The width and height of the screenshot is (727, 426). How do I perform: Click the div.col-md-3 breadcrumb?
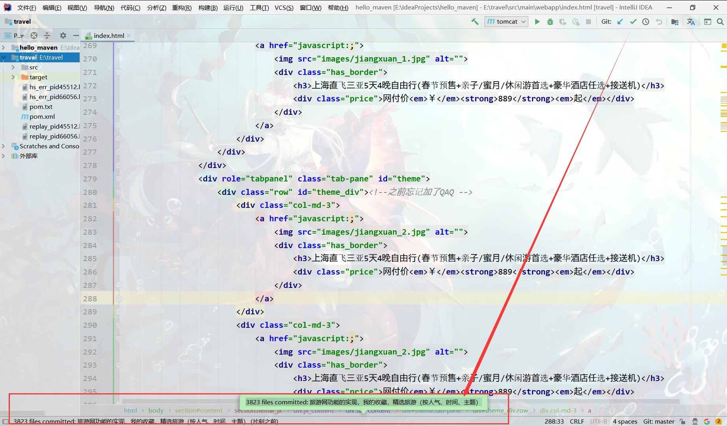(558, 410)
